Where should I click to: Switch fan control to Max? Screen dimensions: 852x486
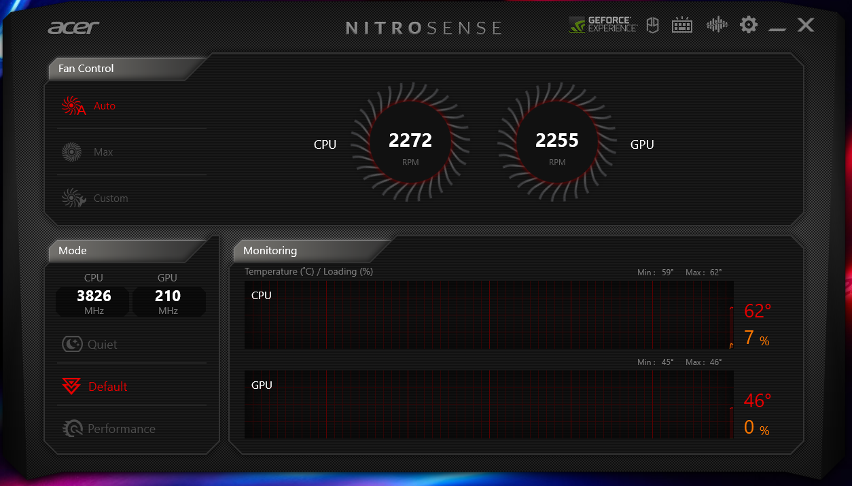click(132, 152)
